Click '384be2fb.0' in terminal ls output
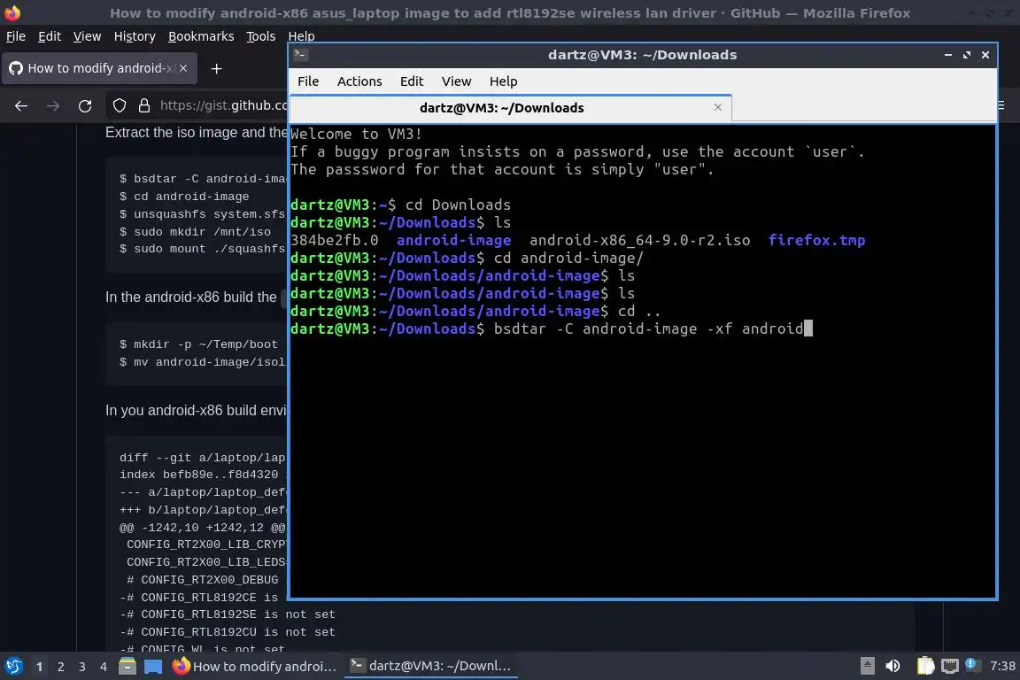Screen dimensions: 1020x680 (335, 240)
